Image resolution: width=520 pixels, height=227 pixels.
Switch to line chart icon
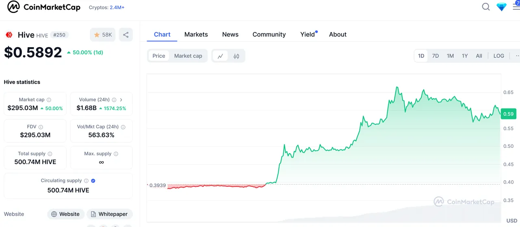pyautogui.click(x=220, y=56)
